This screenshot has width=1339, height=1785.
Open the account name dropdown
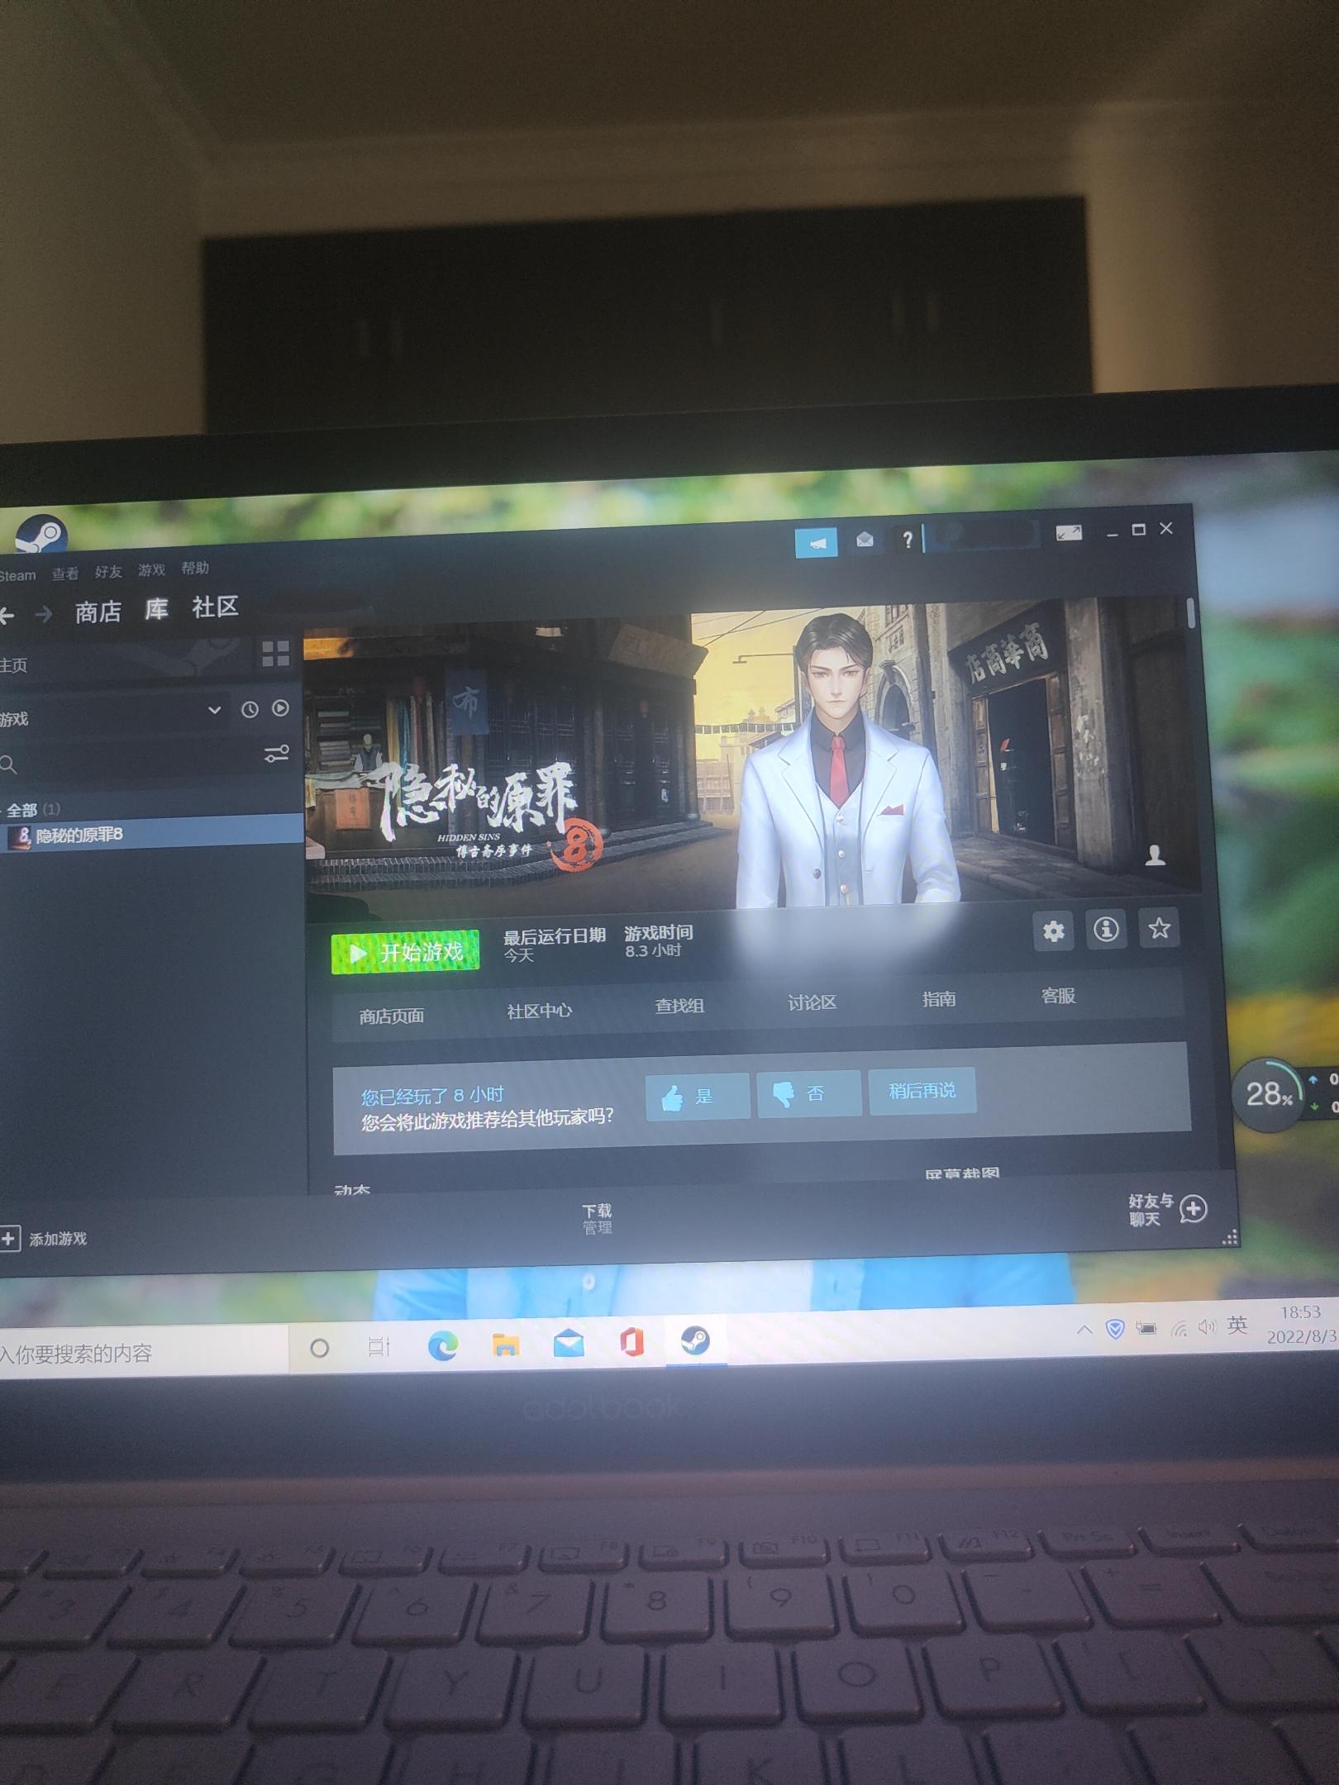click(x=980, y=535)
